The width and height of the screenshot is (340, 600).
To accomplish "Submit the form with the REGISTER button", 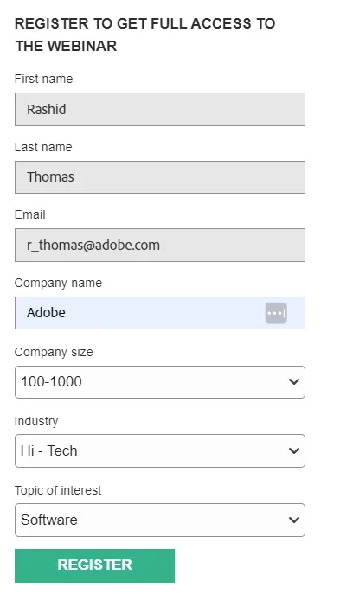I will (94, 565).
